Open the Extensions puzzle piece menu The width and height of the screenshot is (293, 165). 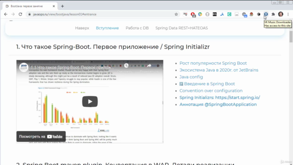pos(273,14)
